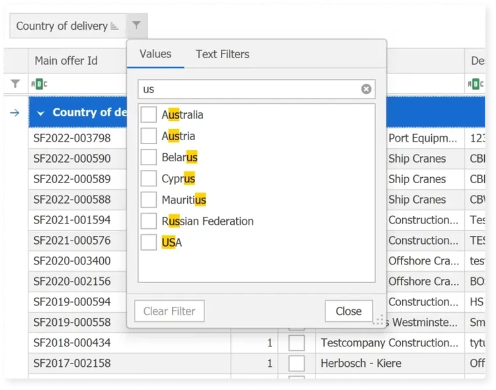The image size is (496, 390).
Task: Collapse the Country of delivery group row
Action: click(41, 113)
